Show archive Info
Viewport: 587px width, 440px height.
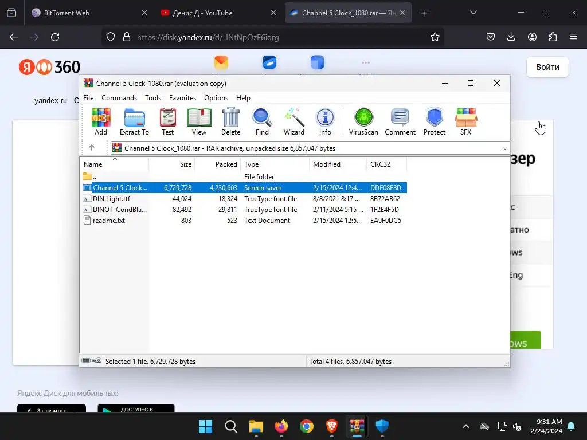325,121
